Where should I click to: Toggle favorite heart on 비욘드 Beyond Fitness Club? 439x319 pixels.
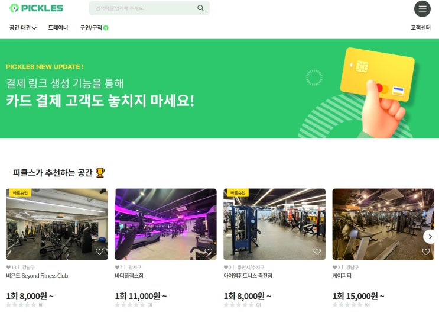[x=99, y=252]
